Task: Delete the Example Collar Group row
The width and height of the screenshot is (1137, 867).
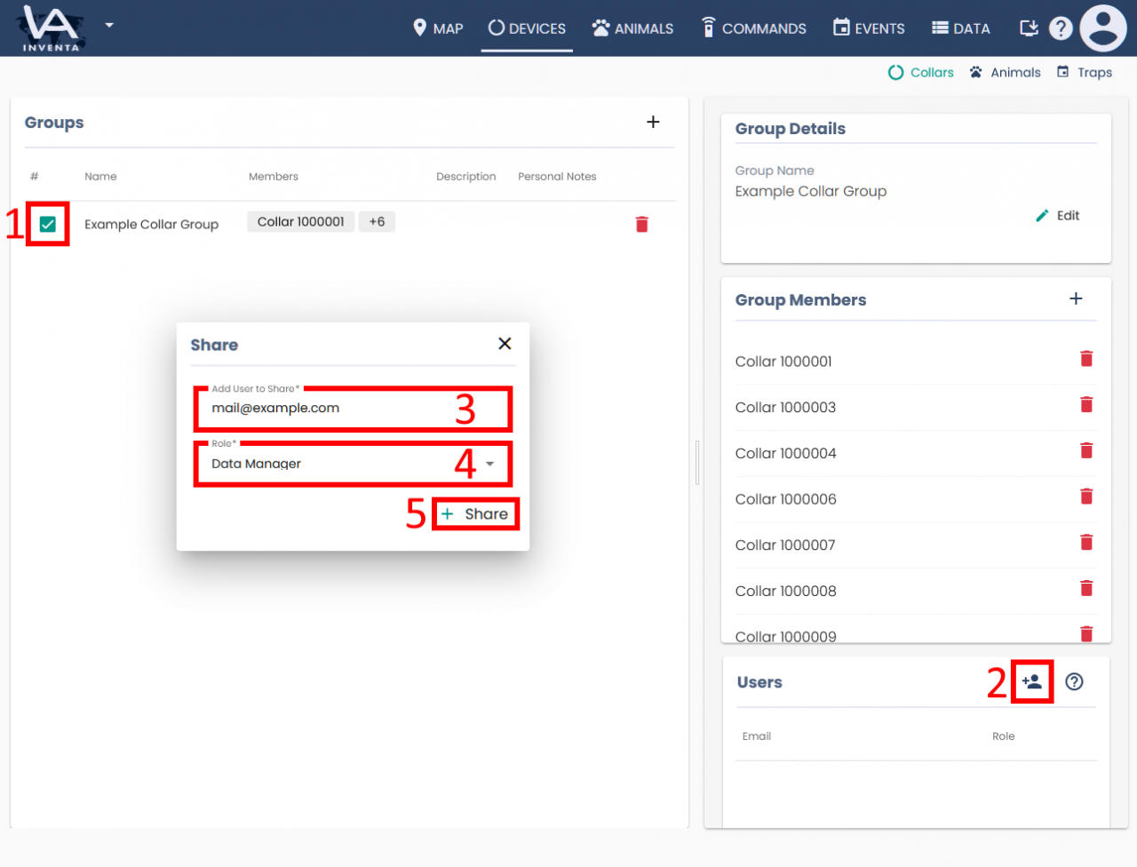Action: click(x=641, y=225)
